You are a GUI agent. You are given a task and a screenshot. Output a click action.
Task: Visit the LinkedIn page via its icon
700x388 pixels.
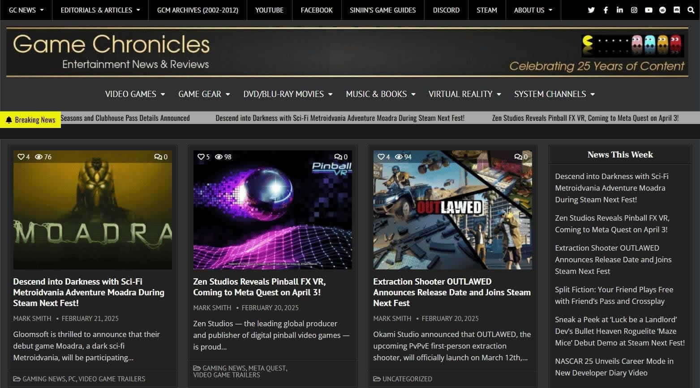(620, 10)
